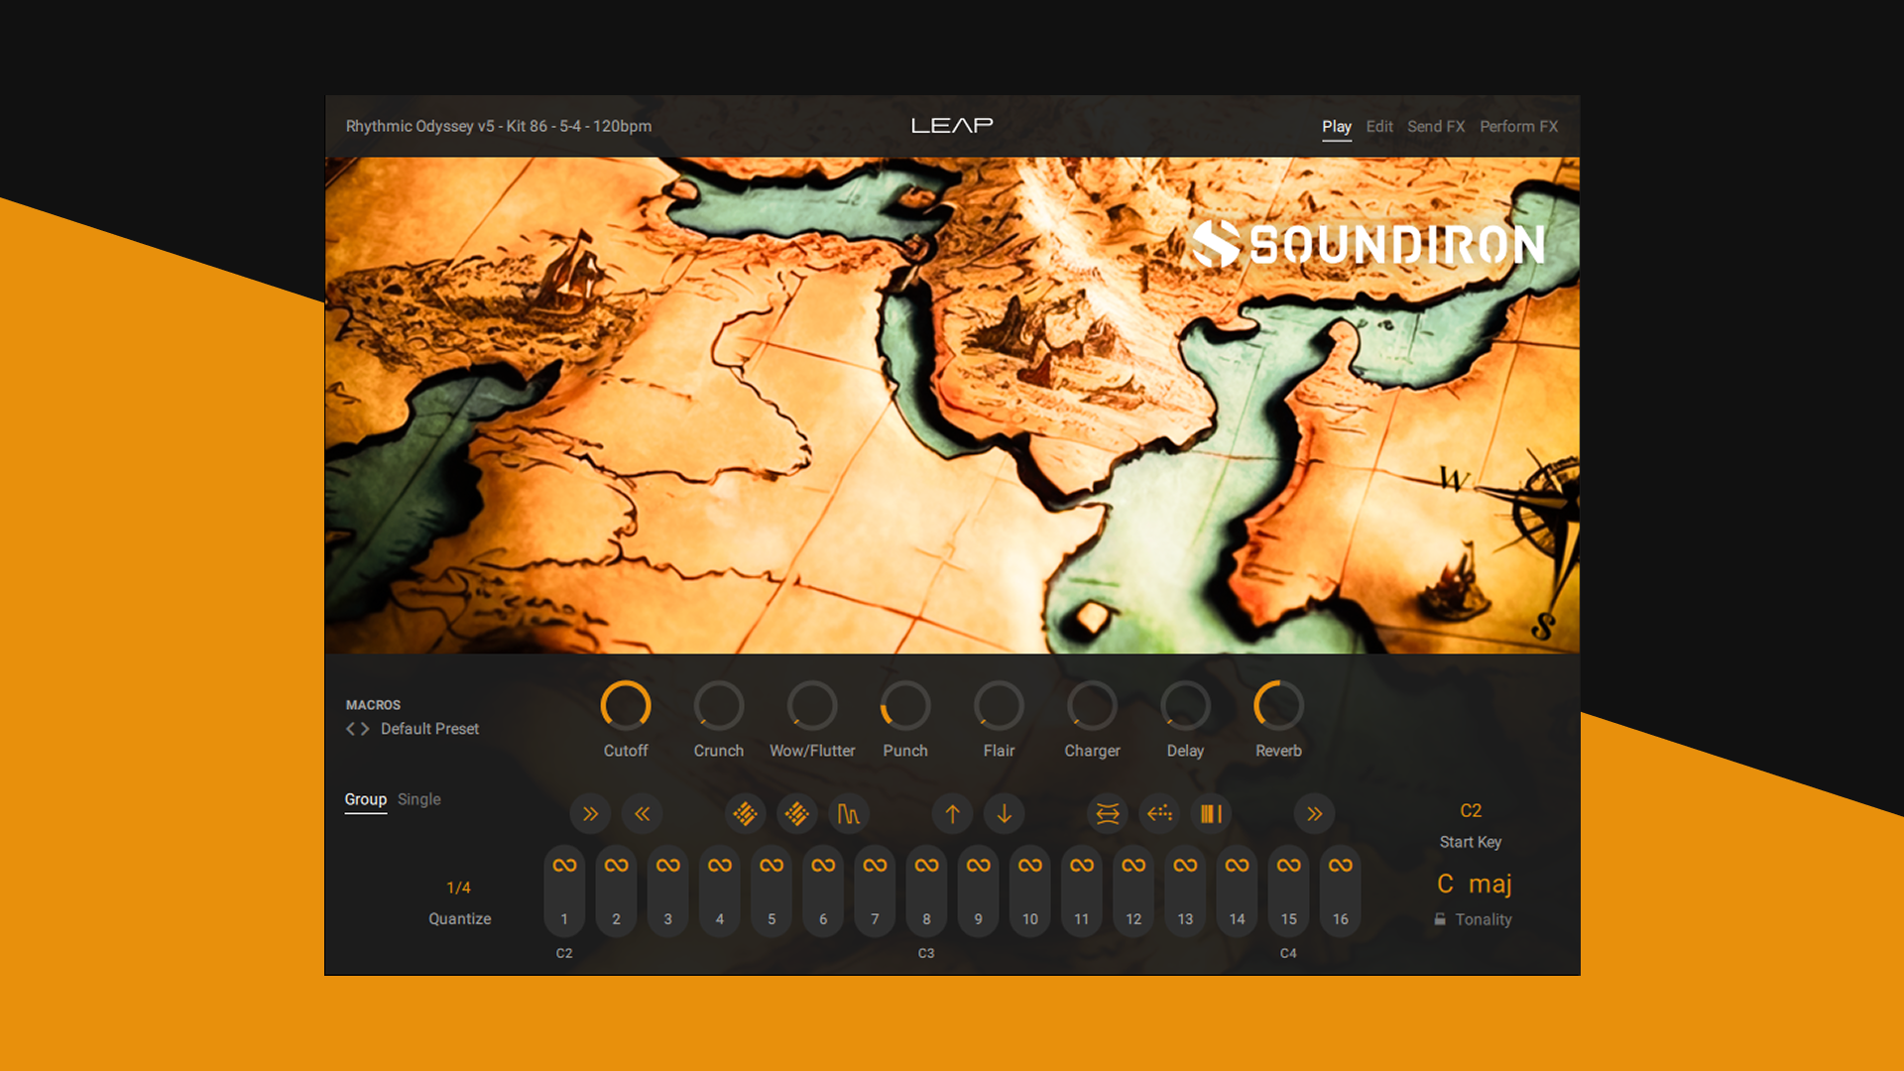
Task: Select Group mode tab
Action: coord(365,799)
